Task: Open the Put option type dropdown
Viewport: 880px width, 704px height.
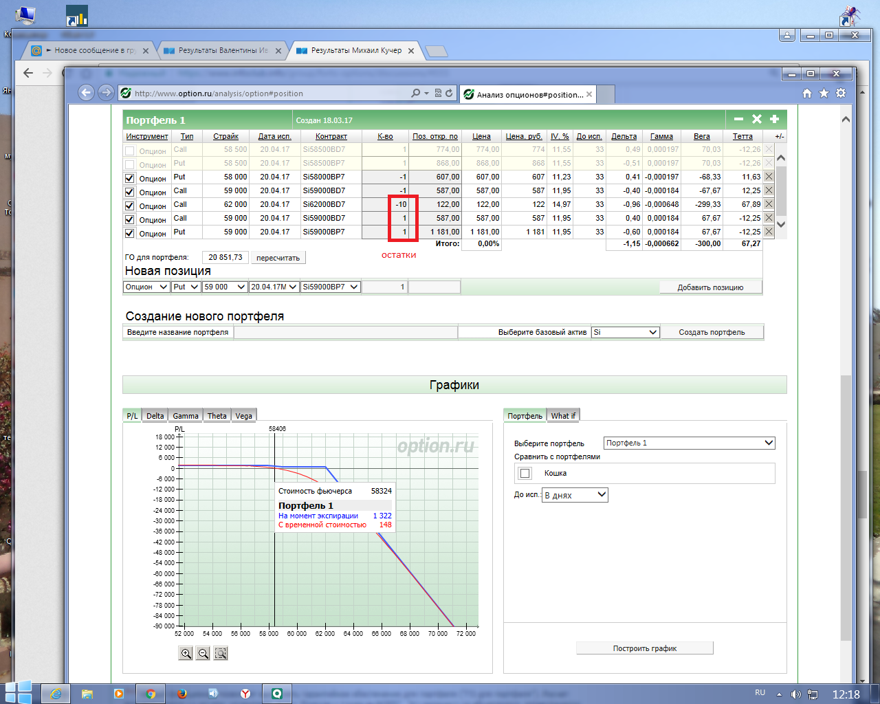Action: coord(186,287)
